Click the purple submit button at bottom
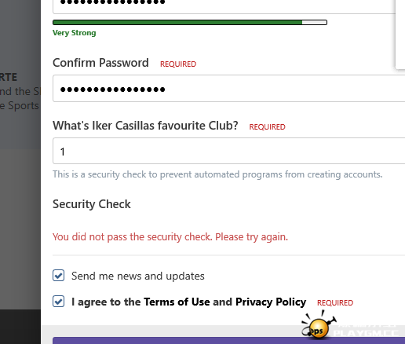405x344 pixels. [229, 341]
